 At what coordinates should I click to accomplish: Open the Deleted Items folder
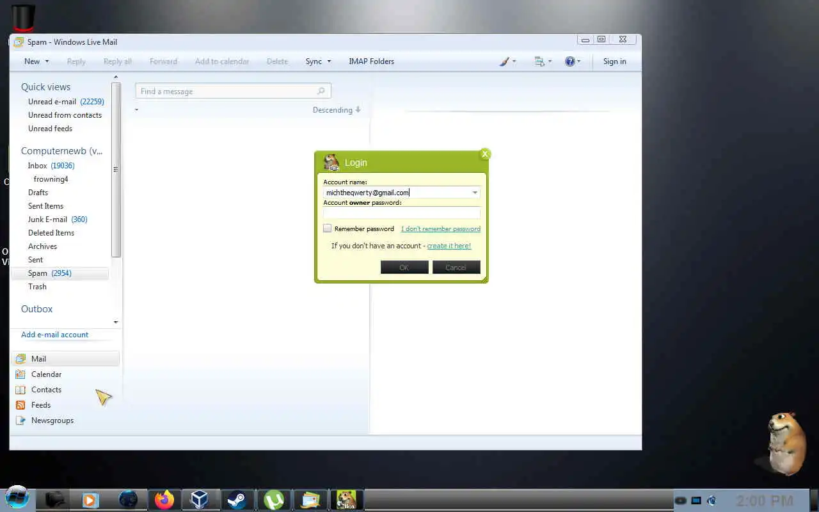click(51, 233)
